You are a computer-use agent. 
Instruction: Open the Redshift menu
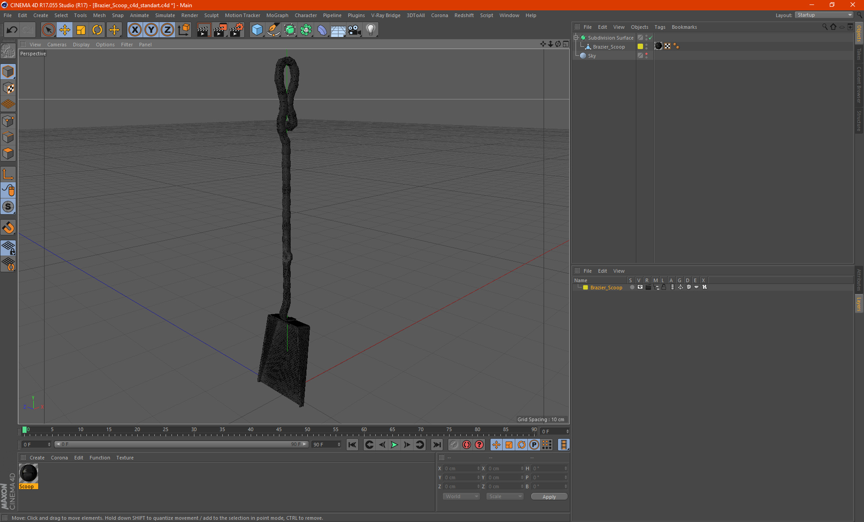[x=464, y=15]
